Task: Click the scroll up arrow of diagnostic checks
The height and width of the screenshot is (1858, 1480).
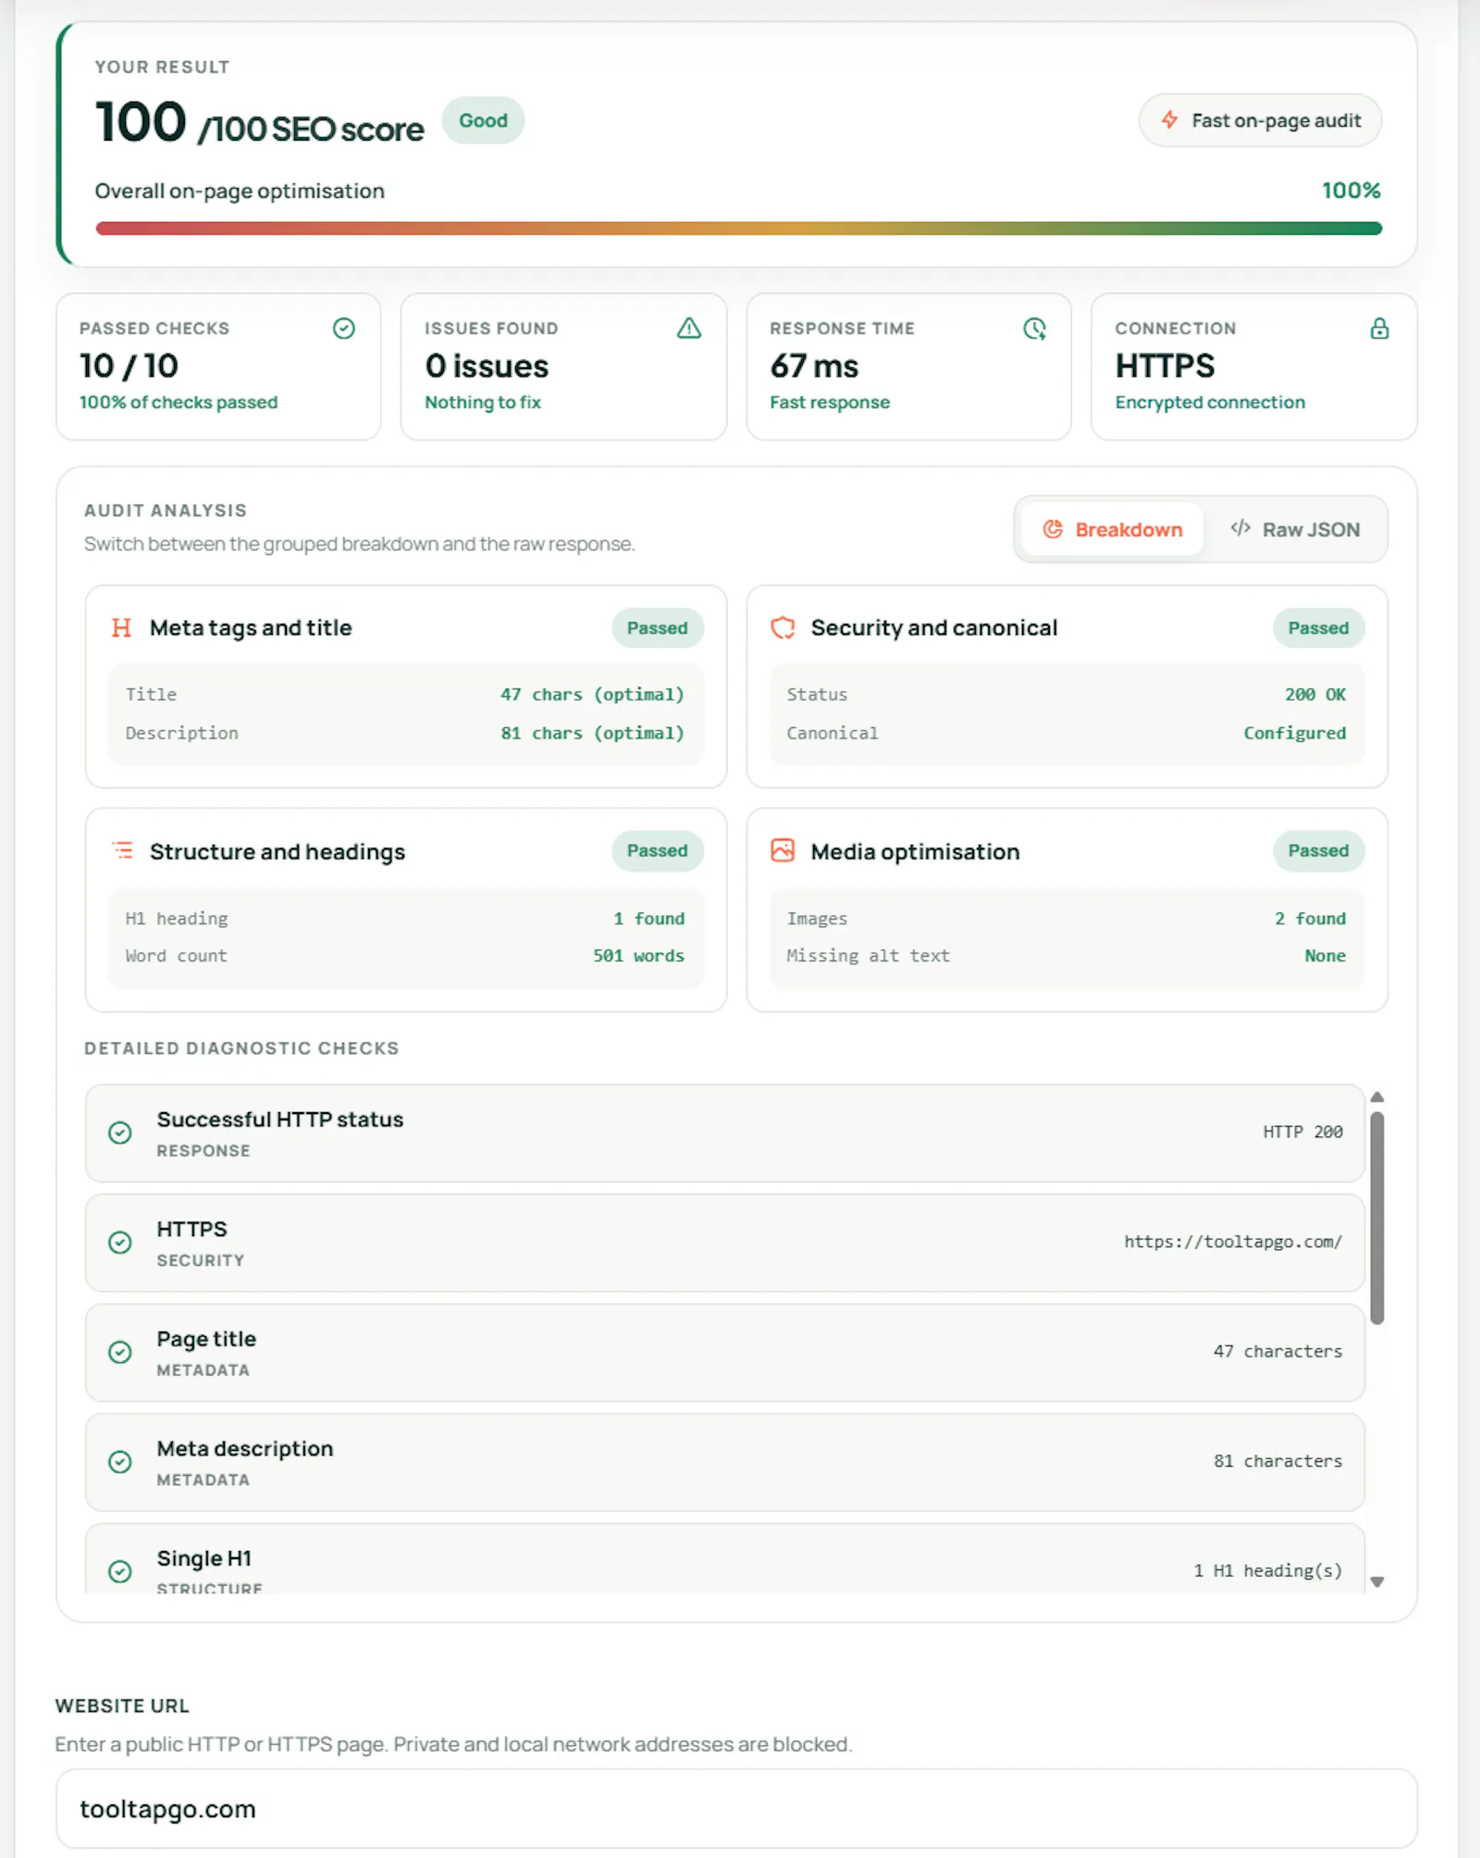Action: (x=1376, y=1097)
